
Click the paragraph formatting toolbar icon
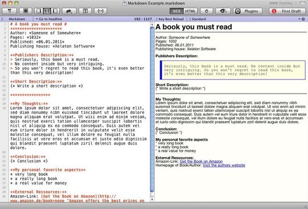pyautogui.click(x=9, y=11)
